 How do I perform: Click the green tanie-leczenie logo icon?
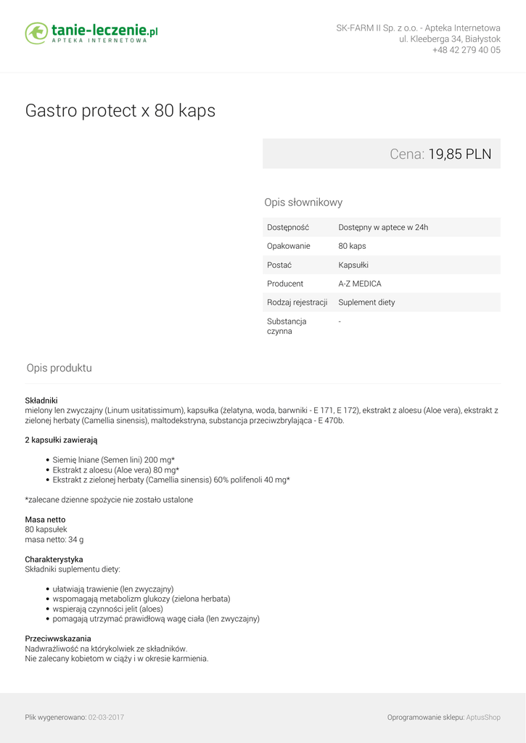click(x=36, y=33)
